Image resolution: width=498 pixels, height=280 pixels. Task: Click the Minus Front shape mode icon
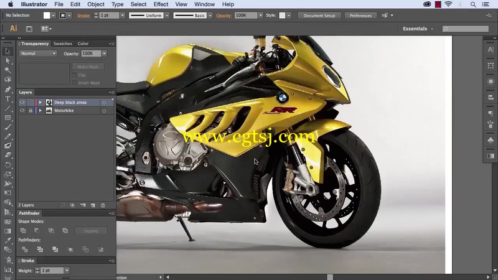click(x=37, y=230)
